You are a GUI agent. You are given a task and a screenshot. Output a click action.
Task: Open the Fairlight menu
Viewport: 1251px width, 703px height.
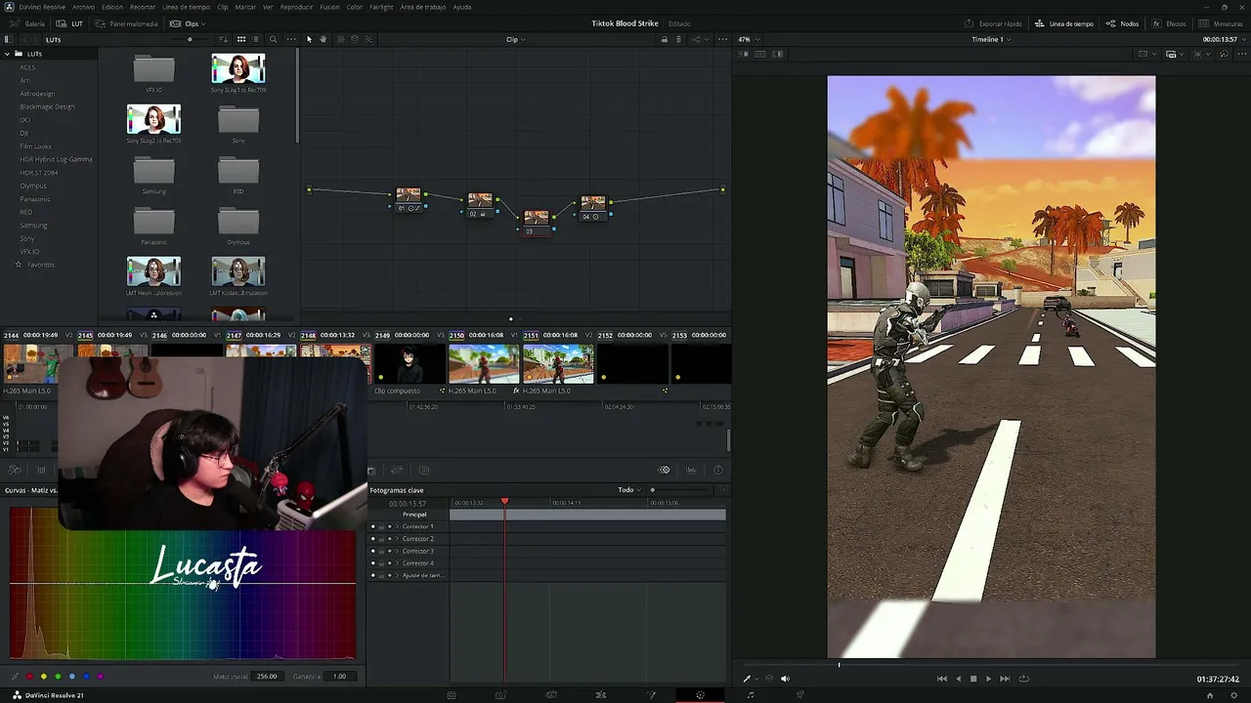pyautogui.click(x=381, y=7)
